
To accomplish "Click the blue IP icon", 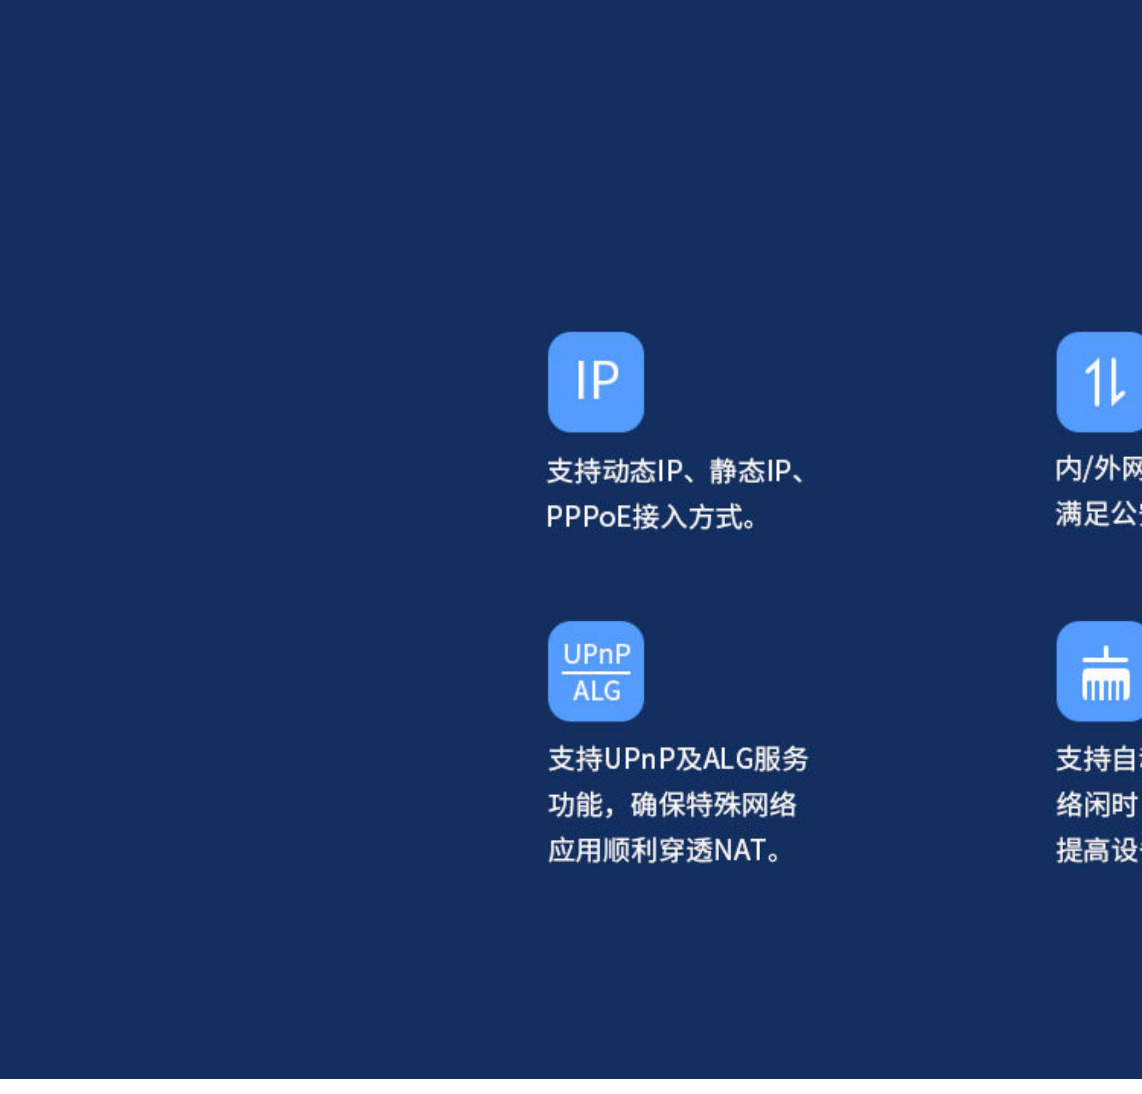I will click(x=595, y=382).
